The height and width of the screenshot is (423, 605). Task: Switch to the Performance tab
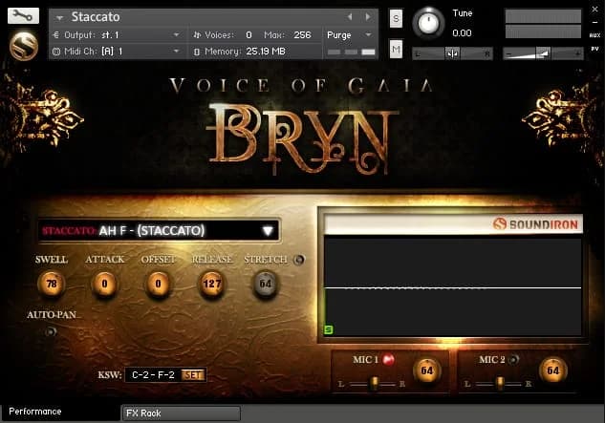(61, 412)
